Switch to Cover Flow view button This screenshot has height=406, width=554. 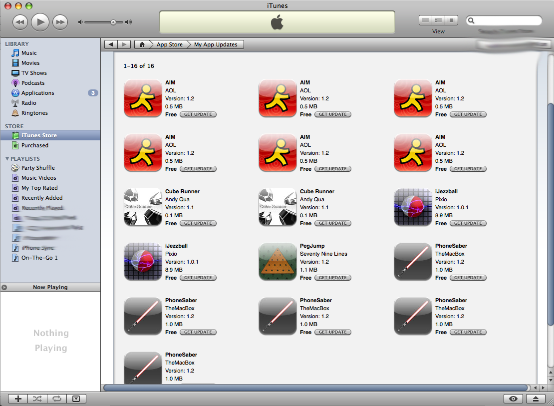[451, 20]
